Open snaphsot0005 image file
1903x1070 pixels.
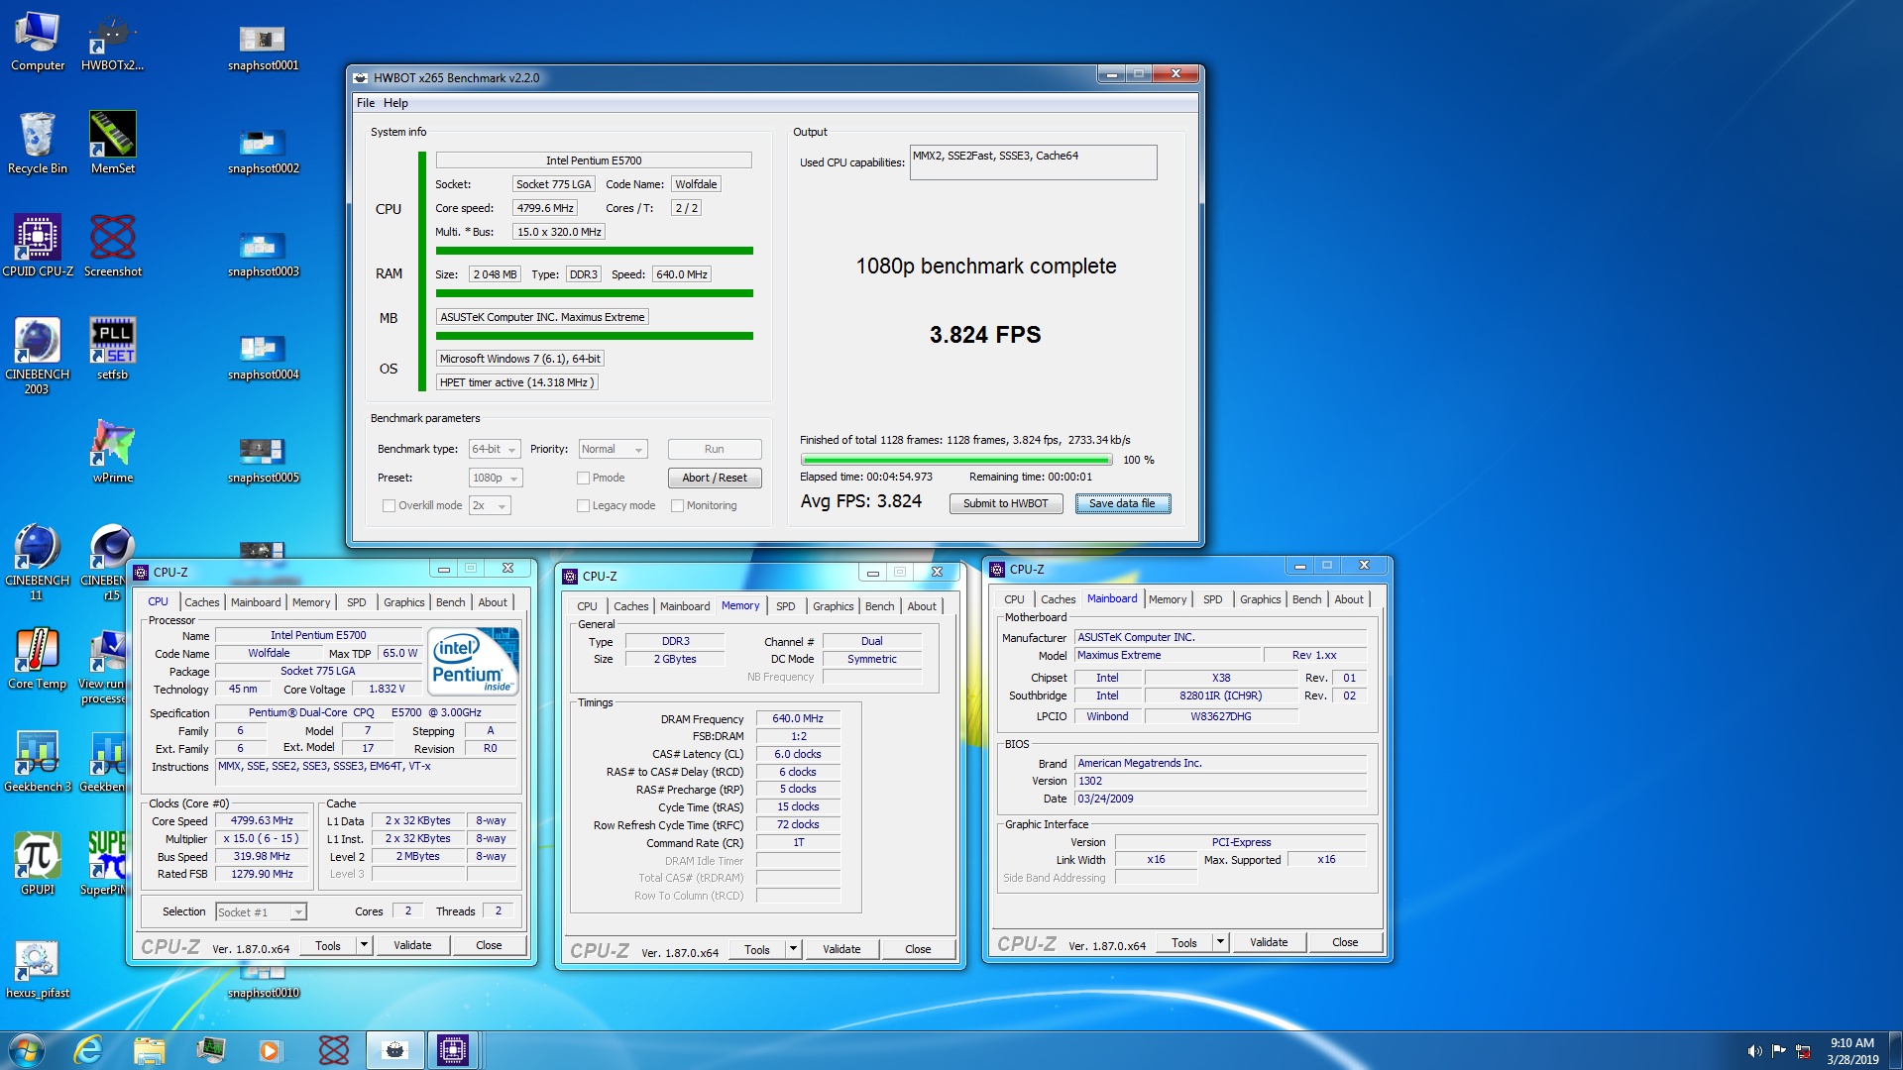263,460
